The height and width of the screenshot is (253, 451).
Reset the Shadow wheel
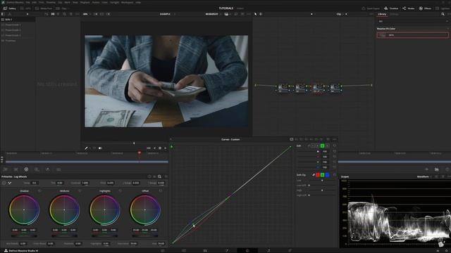39,190
